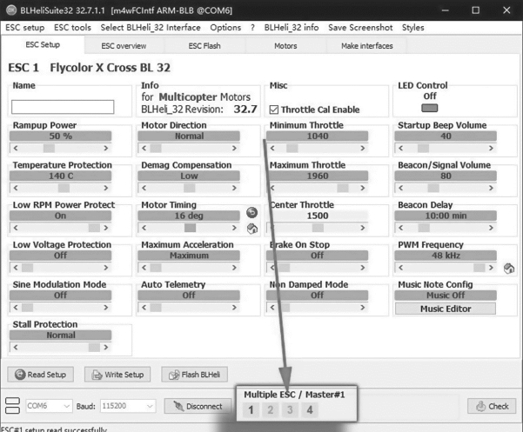The image size is (523, 432).
Task: Increase Low RPM Power Protect with right arrow
Action: pyautogui.click(x=106, y=228)
